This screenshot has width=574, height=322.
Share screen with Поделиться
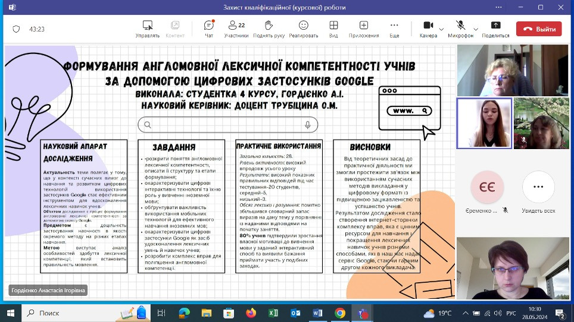tap(495, 29)
